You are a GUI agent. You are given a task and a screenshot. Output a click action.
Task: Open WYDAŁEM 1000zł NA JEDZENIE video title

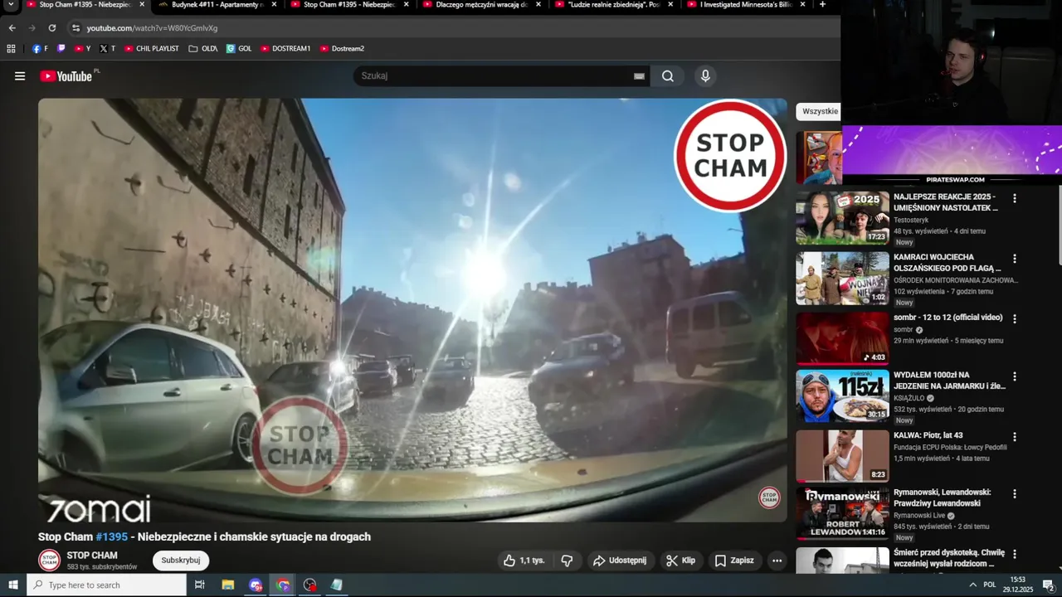click(x=949, y=381)
